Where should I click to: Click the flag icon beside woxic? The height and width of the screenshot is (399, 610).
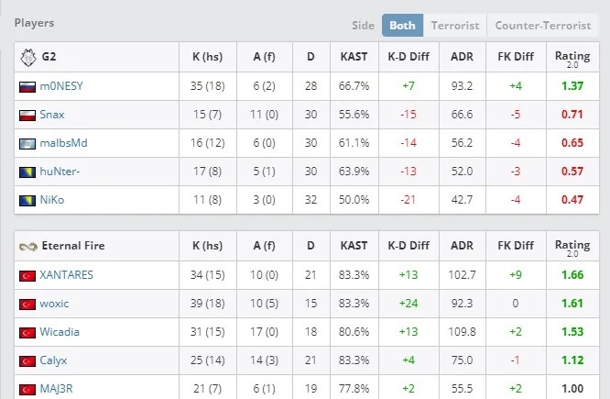pos(27,304)
